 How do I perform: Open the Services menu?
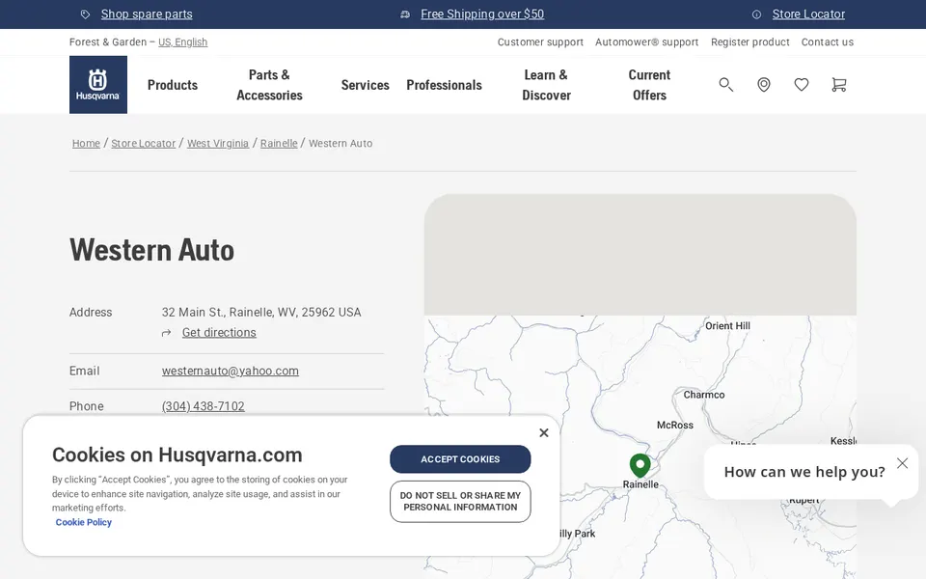point(365,85)
